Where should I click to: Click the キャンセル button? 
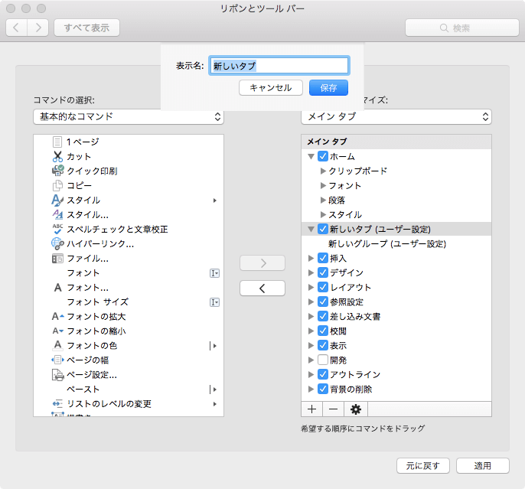271,88
